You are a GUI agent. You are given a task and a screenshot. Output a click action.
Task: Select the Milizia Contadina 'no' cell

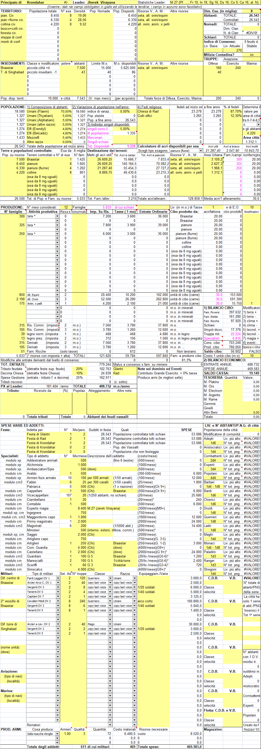(x=252, y=55)
